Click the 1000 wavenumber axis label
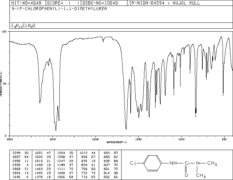Viewport: 233px width, 180px height. pyautogui.click(x=181, y=139)
